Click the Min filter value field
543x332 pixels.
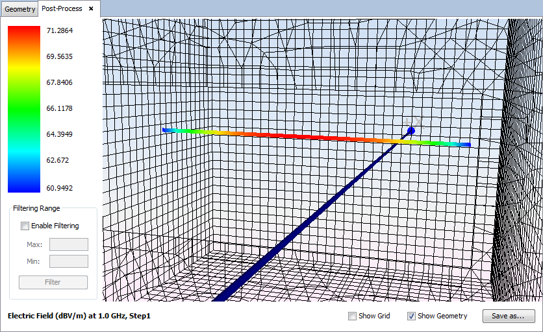point(68,261)
